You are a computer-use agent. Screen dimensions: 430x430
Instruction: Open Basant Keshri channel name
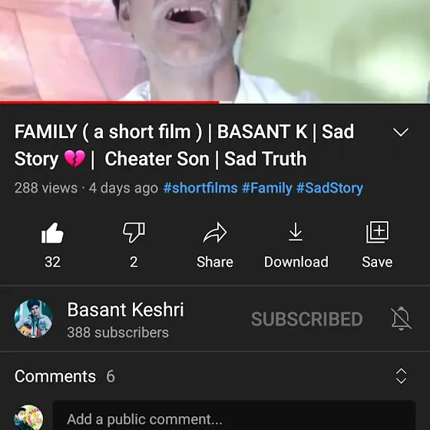click(x=125, y=309)
